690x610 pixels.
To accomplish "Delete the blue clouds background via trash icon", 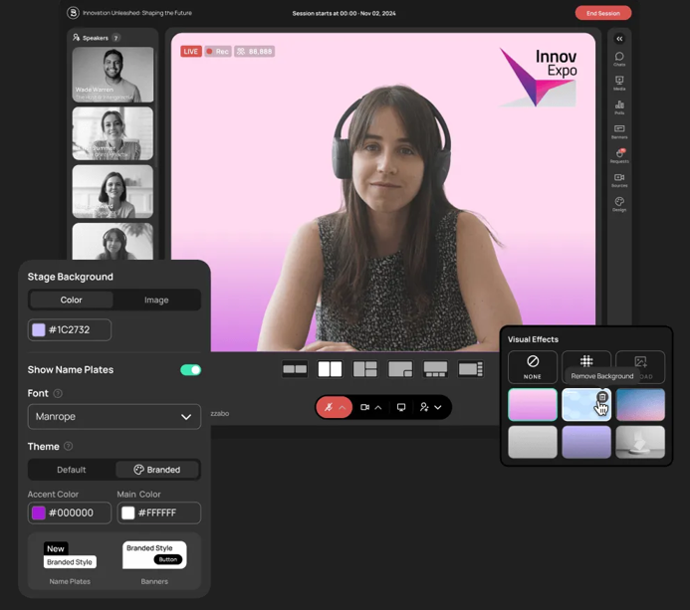I will coord(602,397).
